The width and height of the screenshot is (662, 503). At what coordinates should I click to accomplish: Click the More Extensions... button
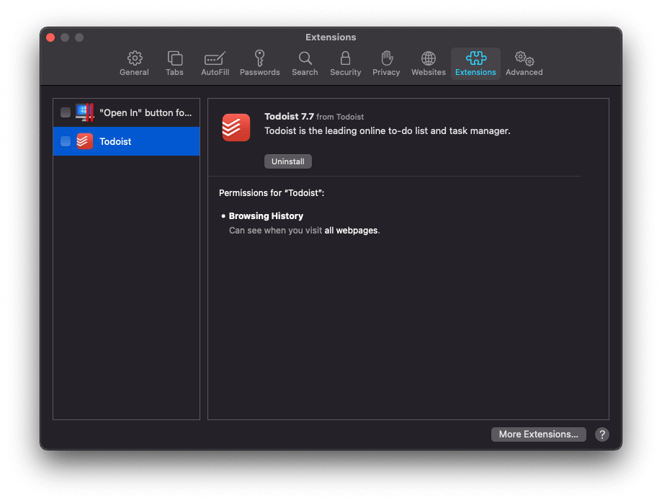pyautogui.click(x=538, y=434)
